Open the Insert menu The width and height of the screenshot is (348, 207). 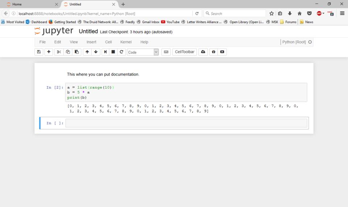[91, 42]
